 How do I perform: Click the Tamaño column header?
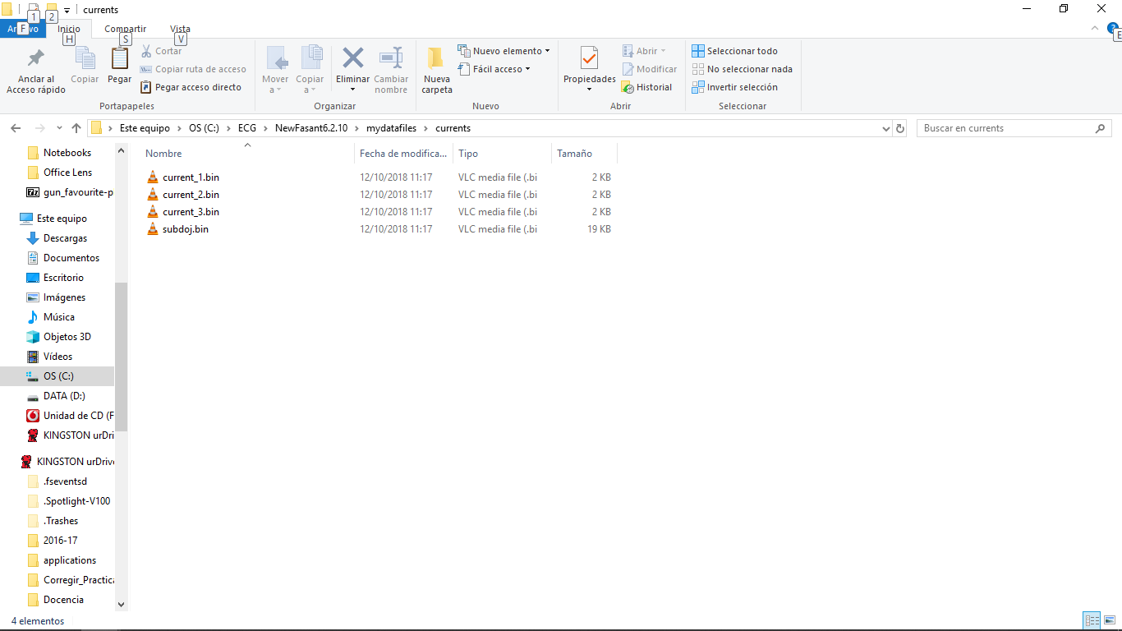pyautogui.click(x=575, y=154)
